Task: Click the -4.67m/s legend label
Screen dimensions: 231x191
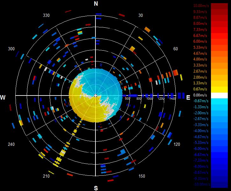Action: tap(201, 137)
